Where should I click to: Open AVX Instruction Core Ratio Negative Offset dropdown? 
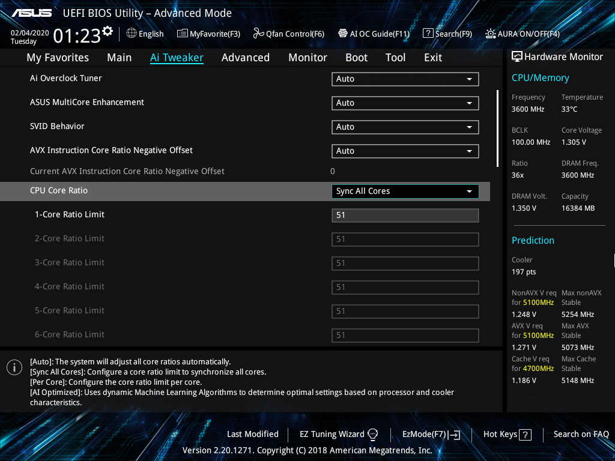(405, 151)
